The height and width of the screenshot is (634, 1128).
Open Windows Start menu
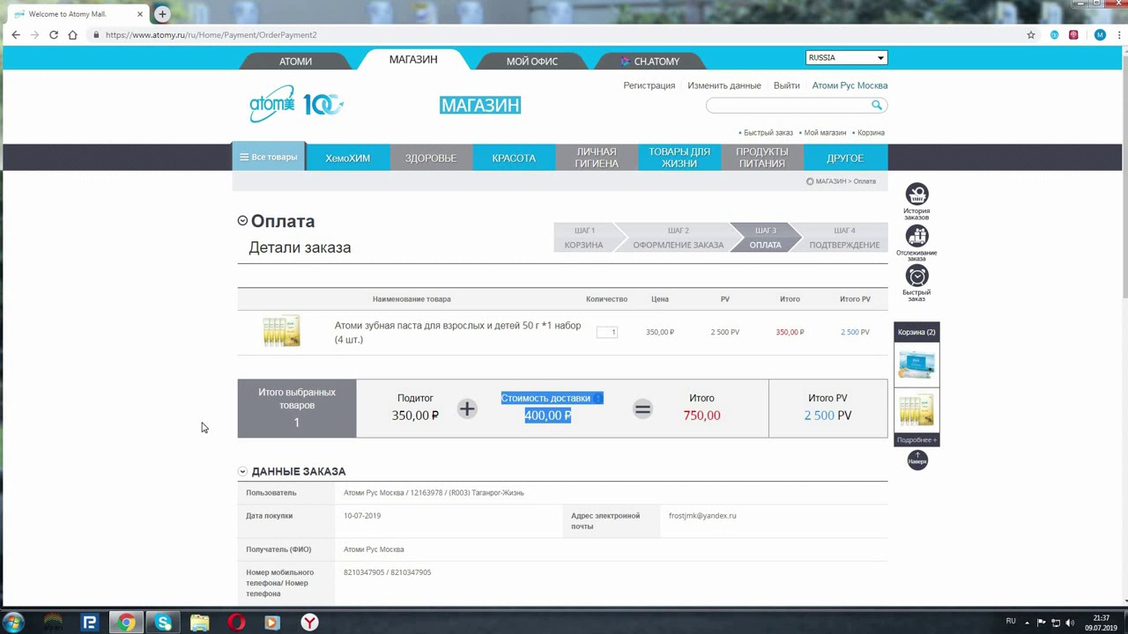pyautogui.click(x=14, y=623)
